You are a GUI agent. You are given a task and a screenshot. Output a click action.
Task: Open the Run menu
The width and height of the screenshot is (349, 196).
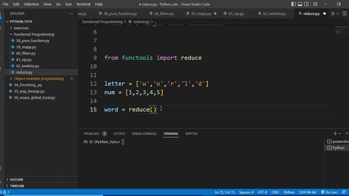pos(68,4)
